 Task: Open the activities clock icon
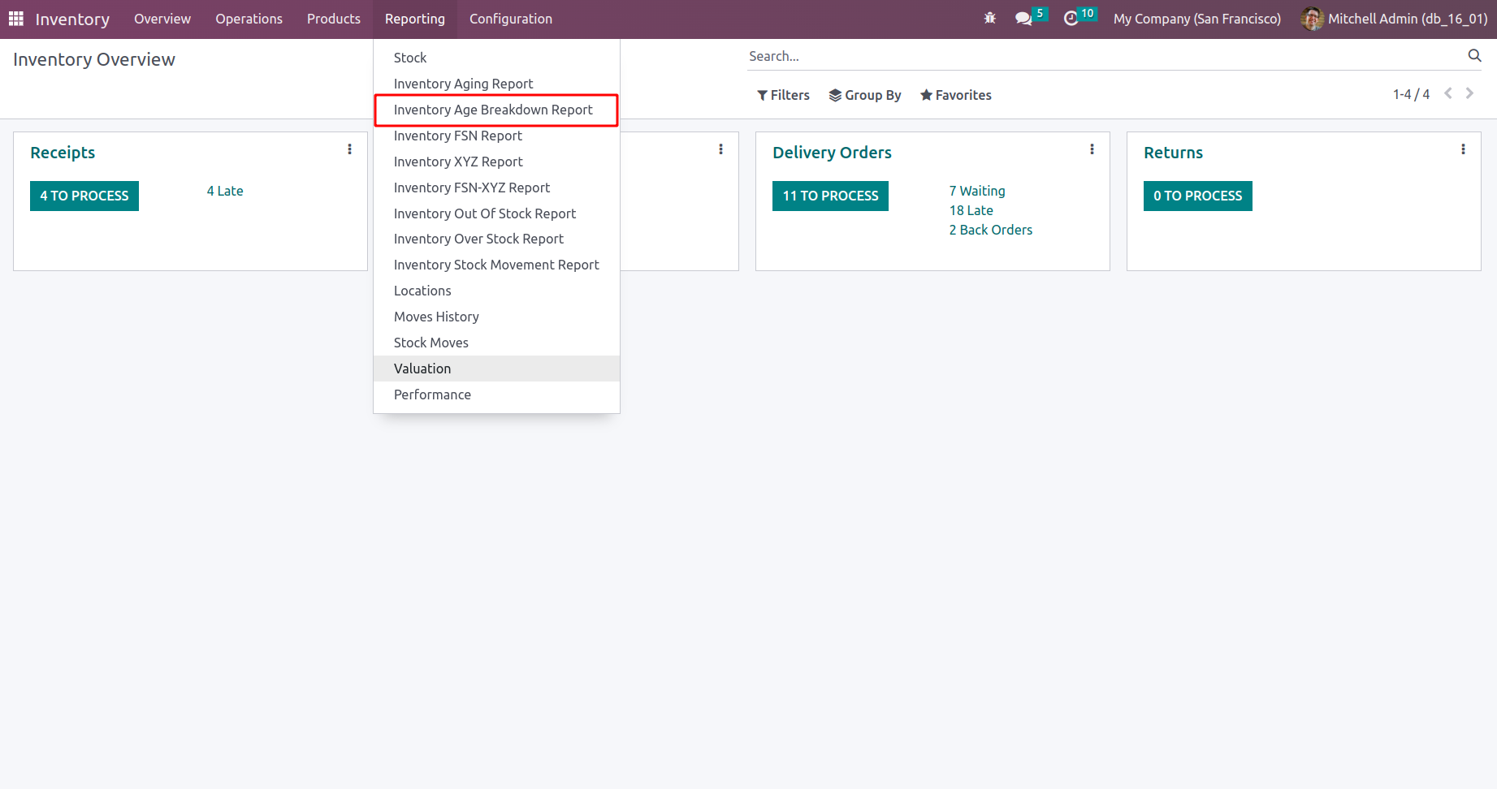coord(1071,19)
